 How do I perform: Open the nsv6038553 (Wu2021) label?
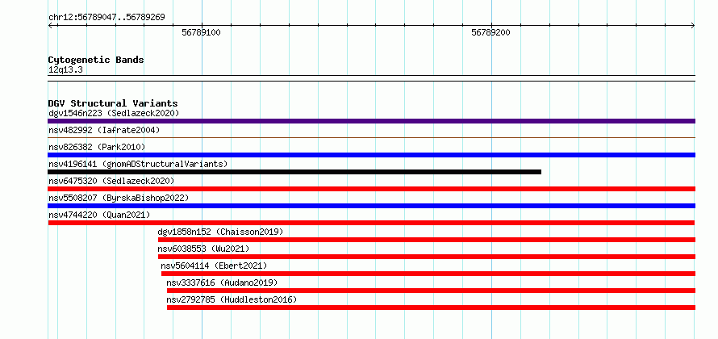(204, 249)
